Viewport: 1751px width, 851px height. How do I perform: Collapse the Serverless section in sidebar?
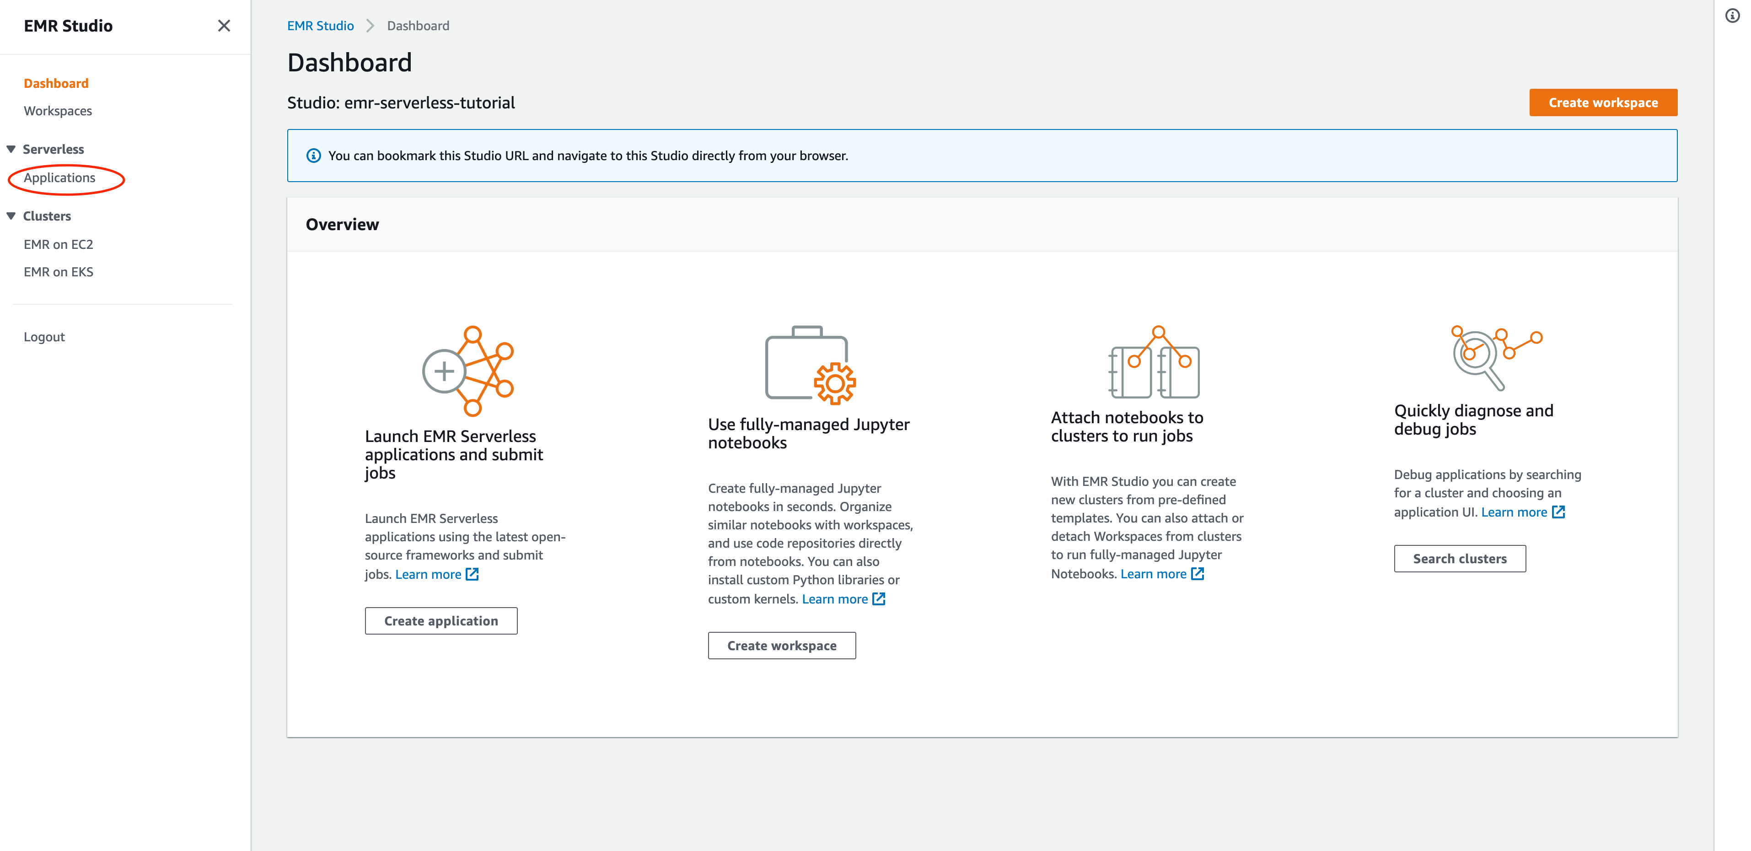coord(11,149)
